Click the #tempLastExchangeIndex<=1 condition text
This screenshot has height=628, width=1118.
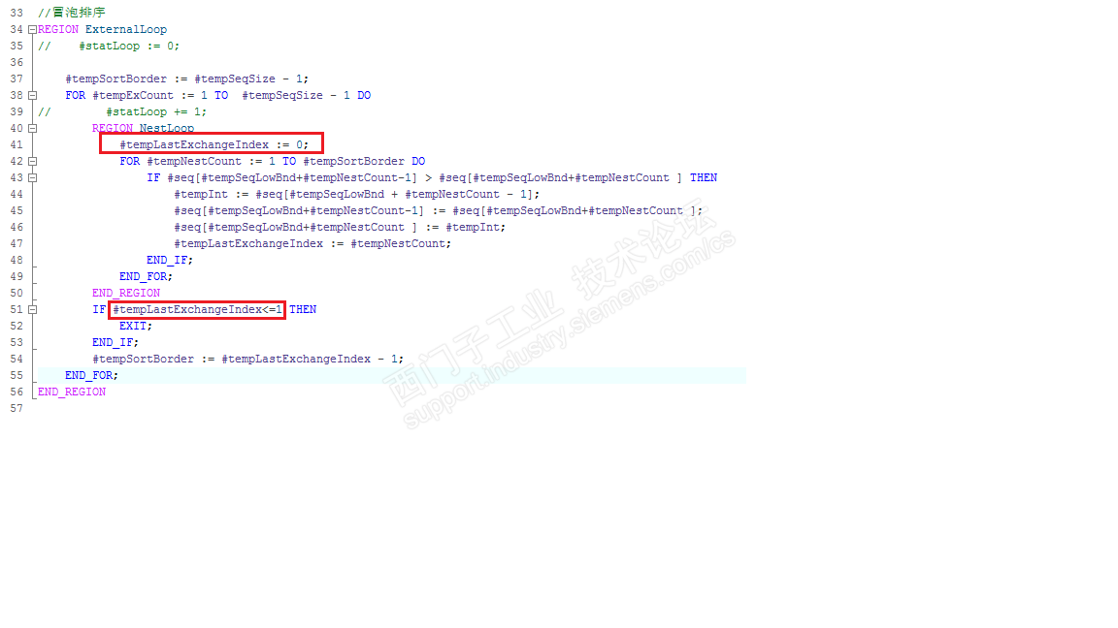(198, 310)
